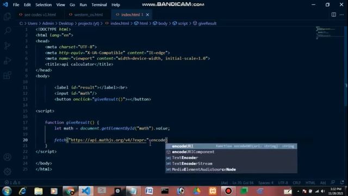Open the Search view in activity bar

7,31
